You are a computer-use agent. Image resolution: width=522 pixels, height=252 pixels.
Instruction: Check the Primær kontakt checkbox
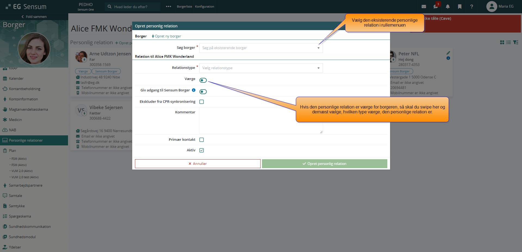pos(202,140)
